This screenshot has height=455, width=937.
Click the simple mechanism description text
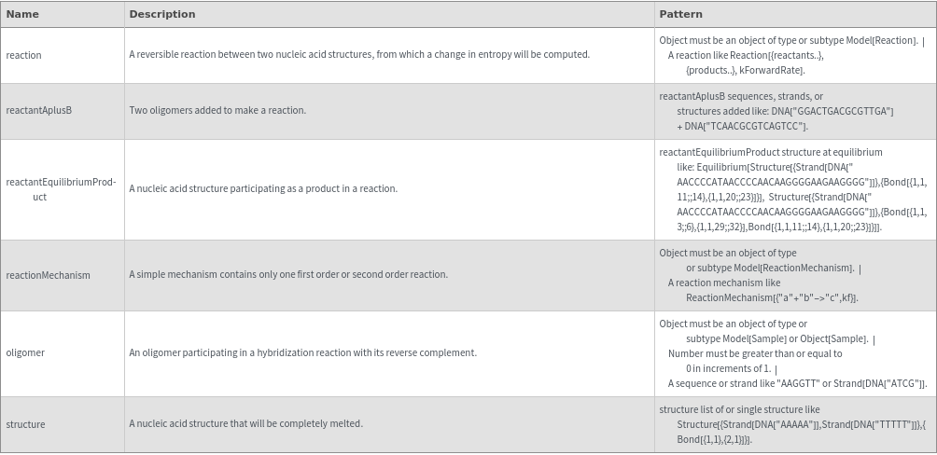[x=288, y=275]
